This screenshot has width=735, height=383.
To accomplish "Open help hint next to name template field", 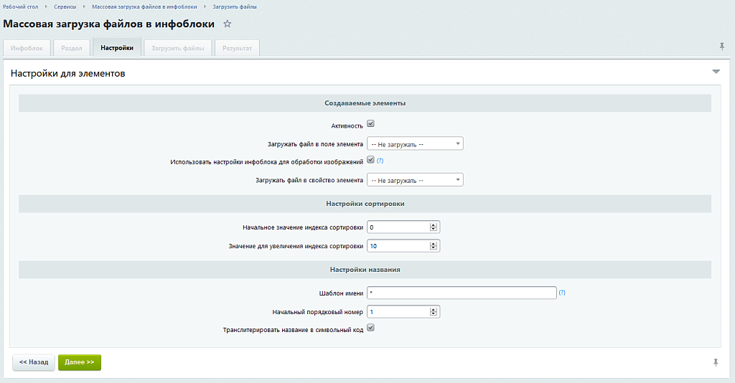I will click(x=562, y=293).
